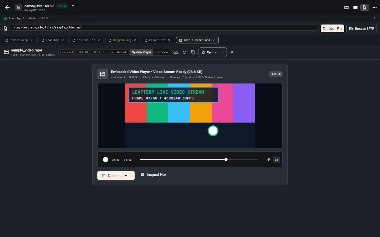Viewport: 380px width, 237px height.
Task: Click the Leap Agent robot icon
Action: [5, 18]
